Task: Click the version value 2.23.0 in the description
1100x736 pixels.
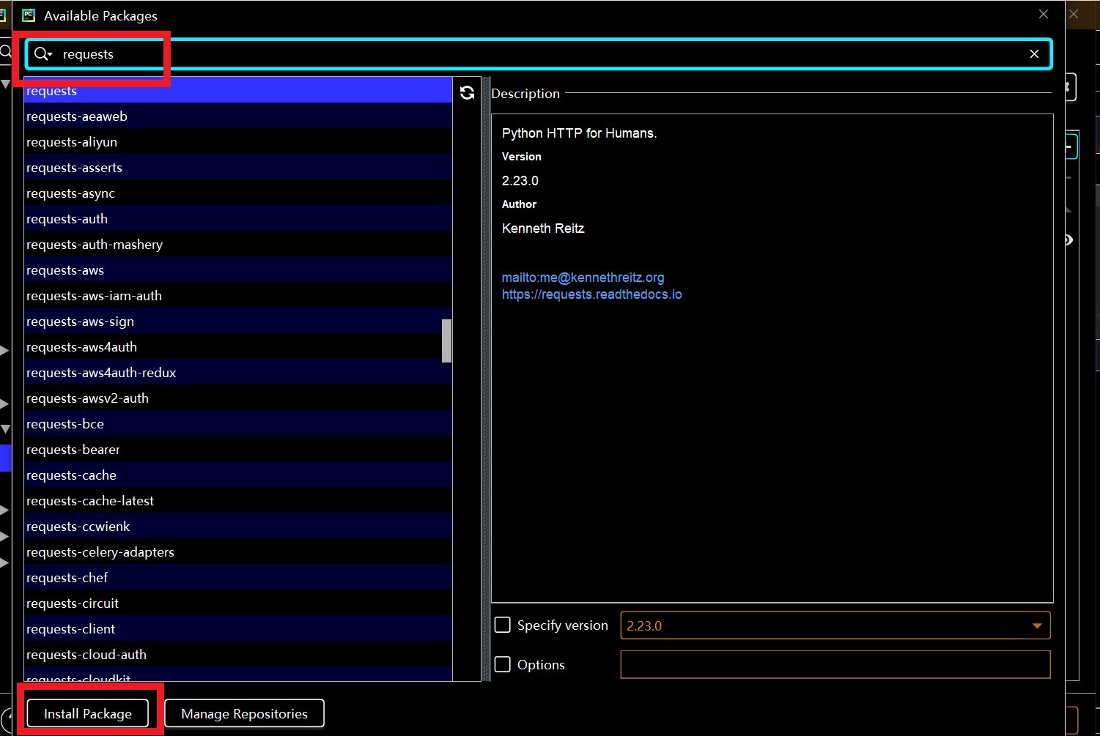Action: click(520, 181)
